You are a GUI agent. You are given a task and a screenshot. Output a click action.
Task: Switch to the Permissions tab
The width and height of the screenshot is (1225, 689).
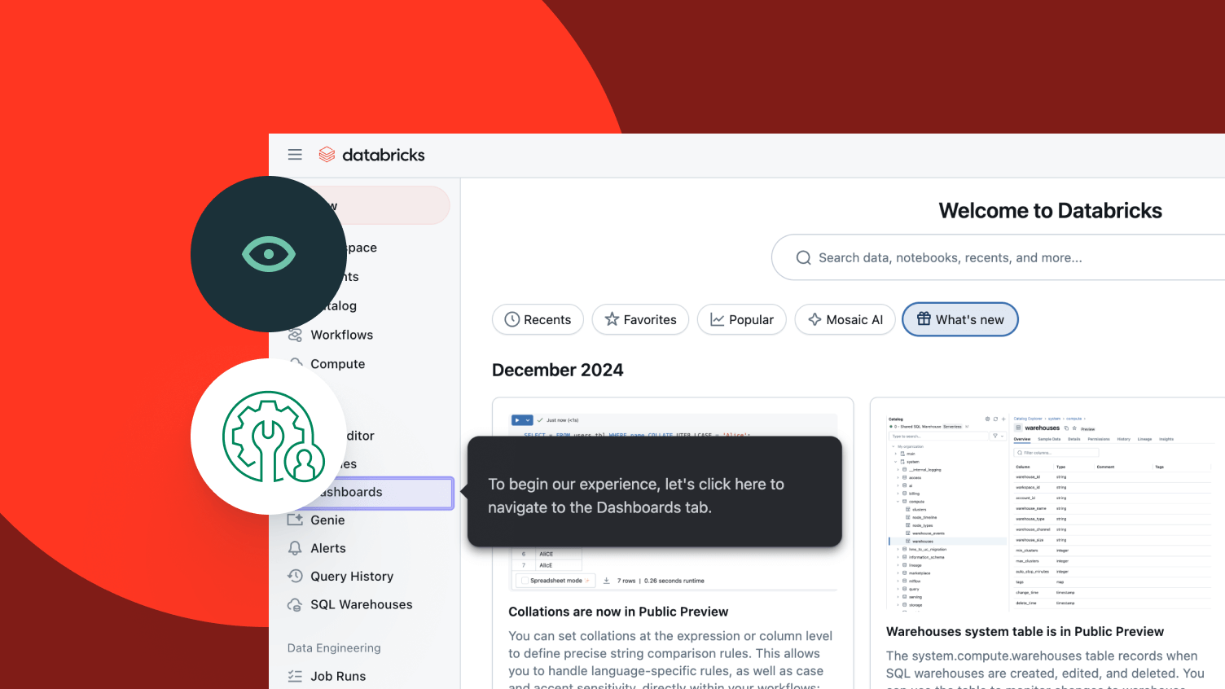[x=1099, y=439]
